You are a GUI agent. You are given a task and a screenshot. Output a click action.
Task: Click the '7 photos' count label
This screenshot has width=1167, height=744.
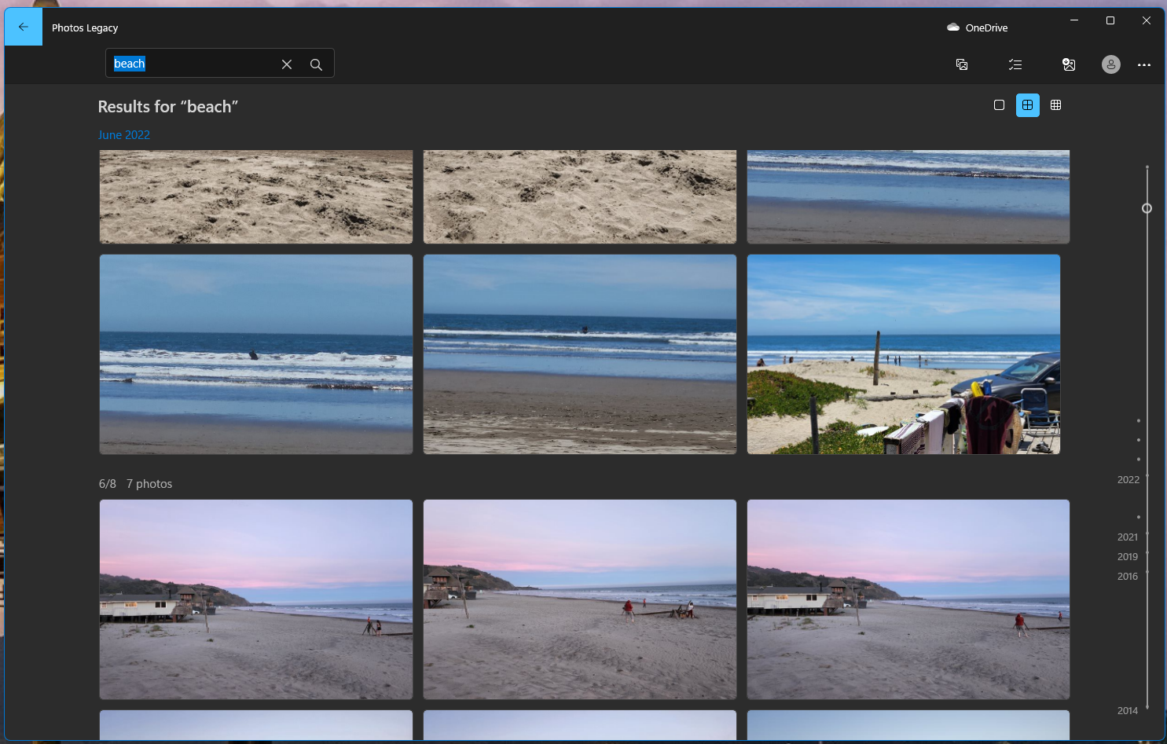point(149,484)
